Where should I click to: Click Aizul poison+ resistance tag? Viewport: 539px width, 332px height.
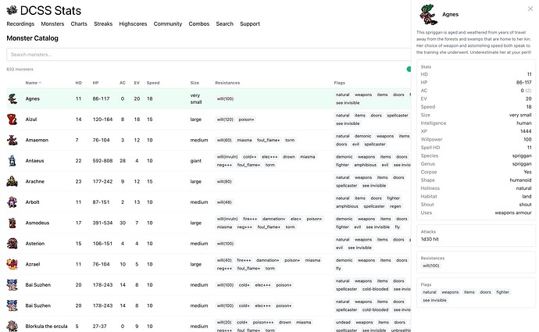pos(246,120)
